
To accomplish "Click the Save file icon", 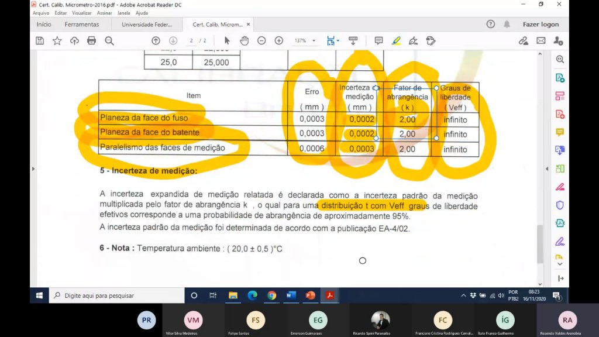I will point(40,41).
